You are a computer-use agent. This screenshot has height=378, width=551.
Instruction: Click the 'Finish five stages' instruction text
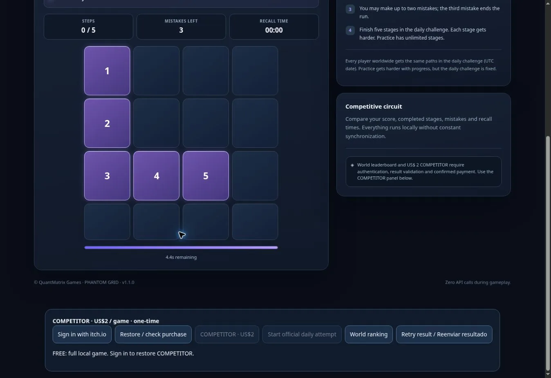[x=423, y=34]
